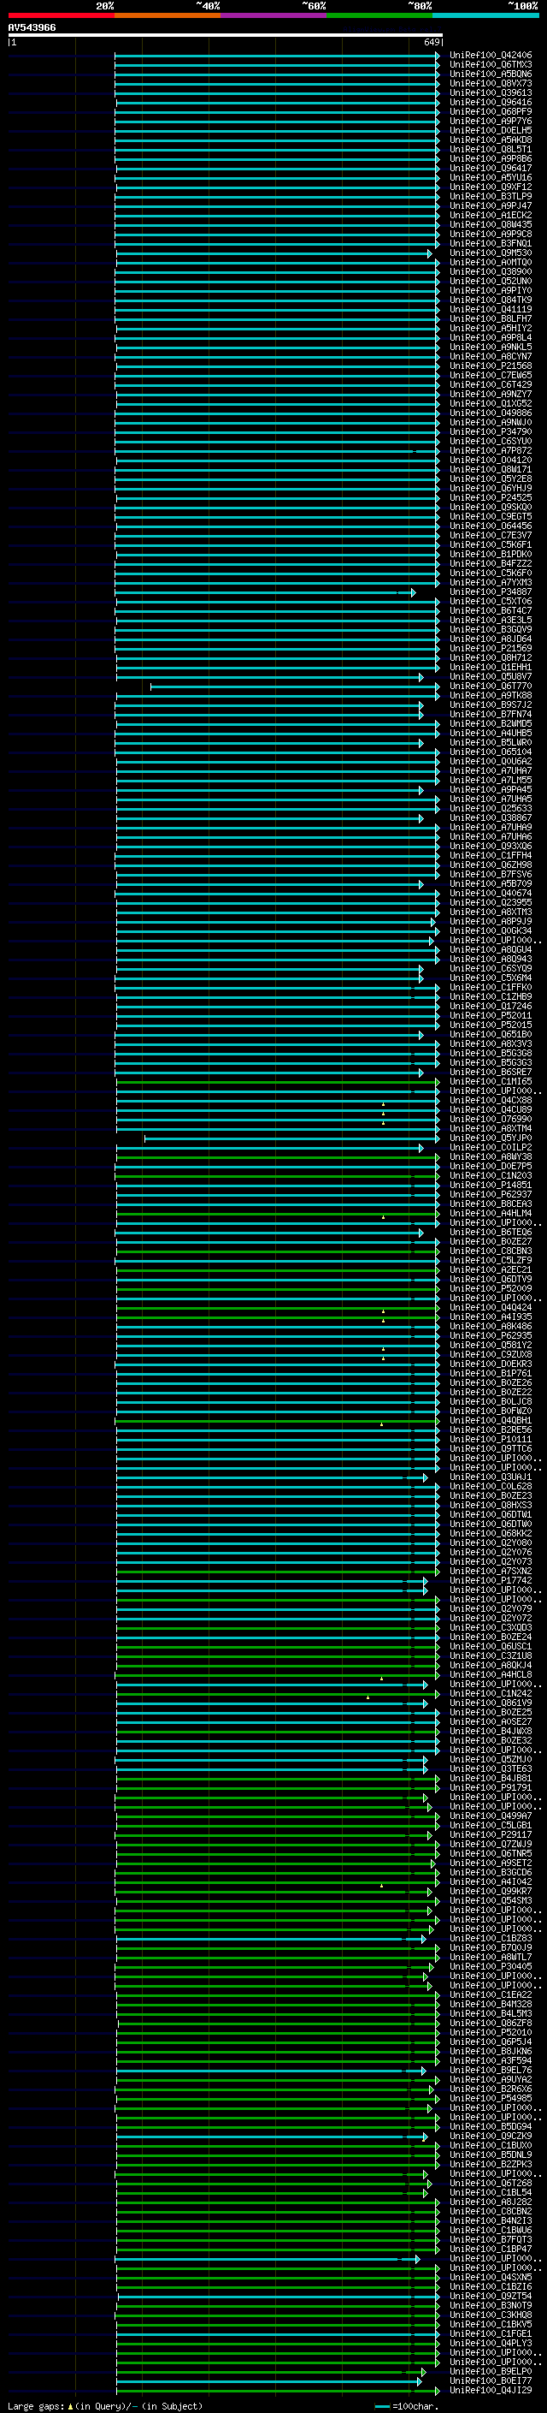Select label UniRef100_Q38867
Screen dimensions: 547x2413
pos(491,817)
